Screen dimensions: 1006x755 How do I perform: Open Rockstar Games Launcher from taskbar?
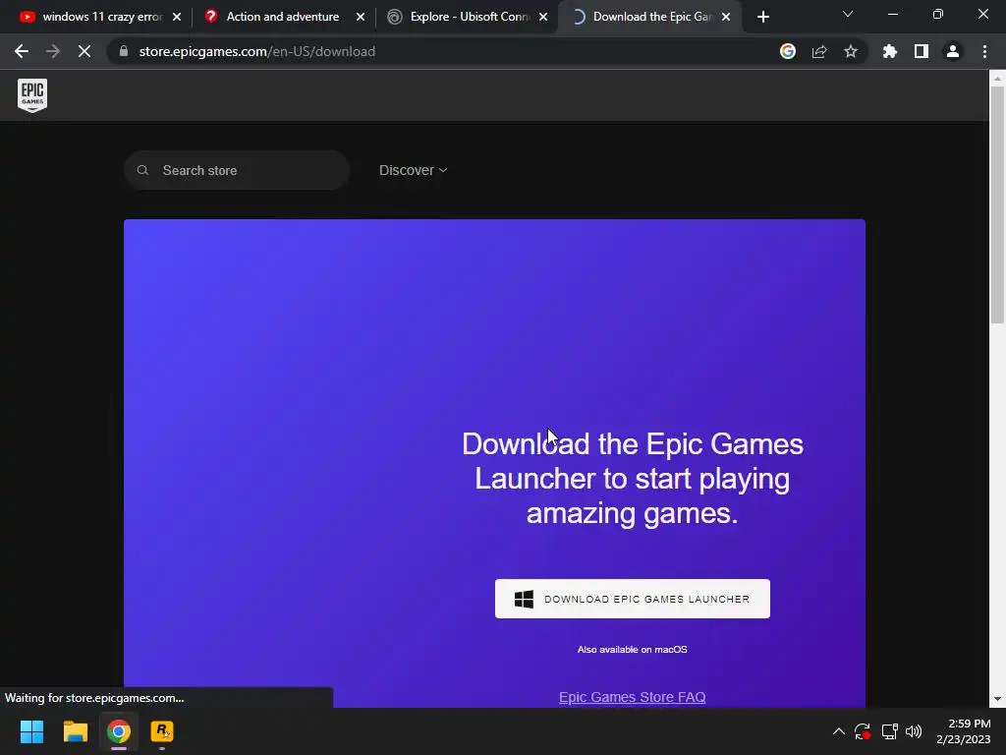pos(162,731)
